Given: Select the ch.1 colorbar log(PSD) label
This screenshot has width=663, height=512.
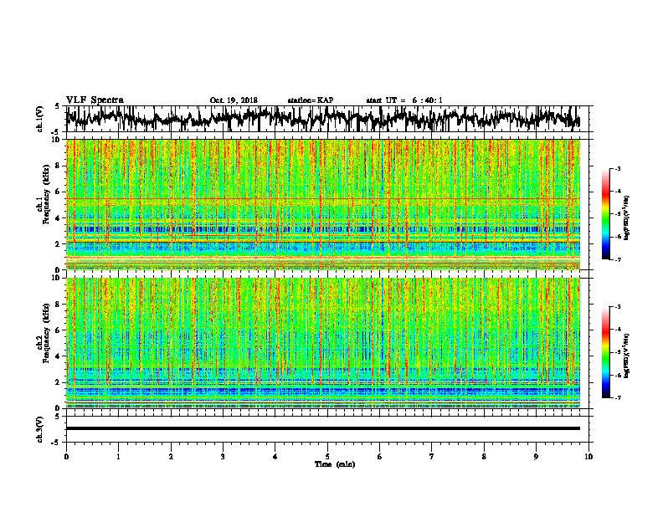Looking at the screenshot, I should tap(627, 218).
